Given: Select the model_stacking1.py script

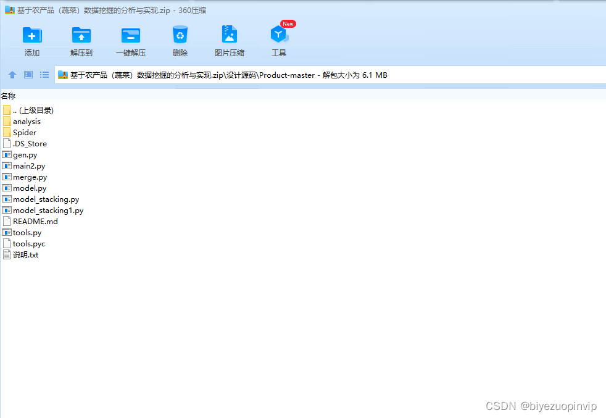Looking at the screenshot, I should 47,210.
